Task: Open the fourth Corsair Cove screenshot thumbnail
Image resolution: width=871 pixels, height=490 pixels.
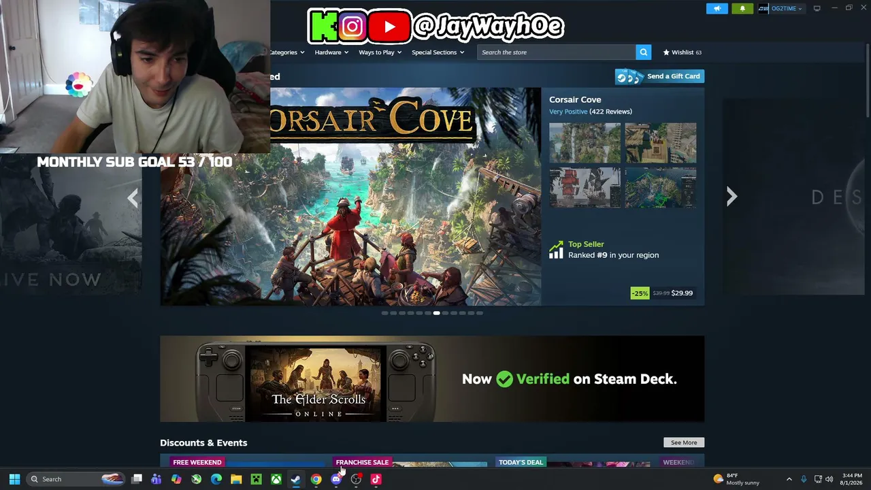Action: [x=661, y=188]
